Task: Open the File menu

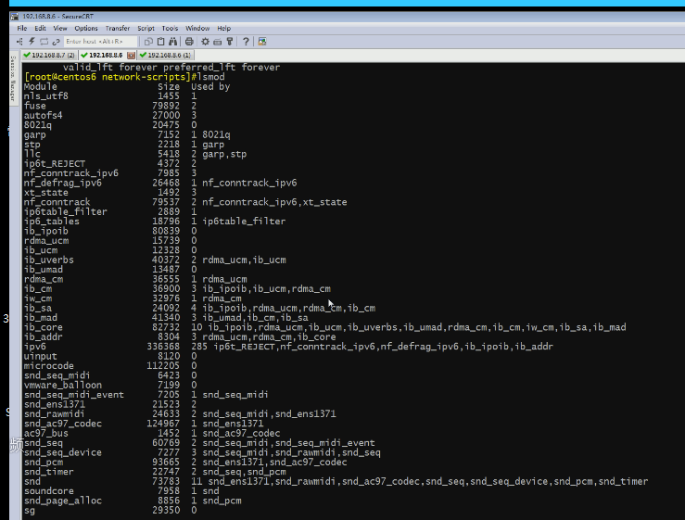Action: click(x=22, y=29)
